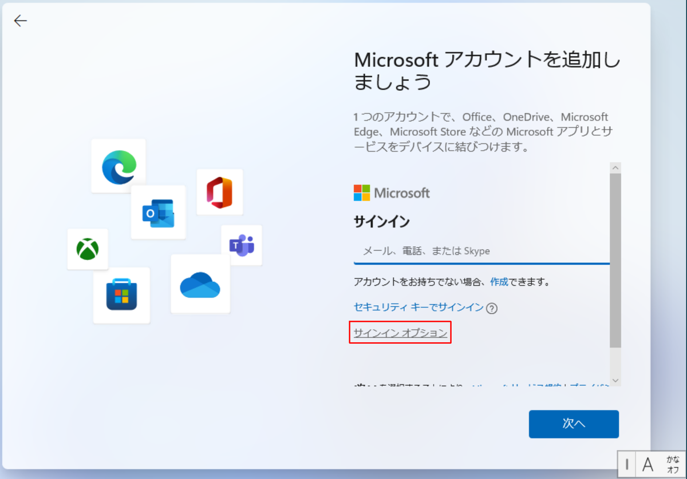This screenshot has height=479, width=687.
Task: Click the IME toolbar leftmost handle
Action: click(627, 464)
